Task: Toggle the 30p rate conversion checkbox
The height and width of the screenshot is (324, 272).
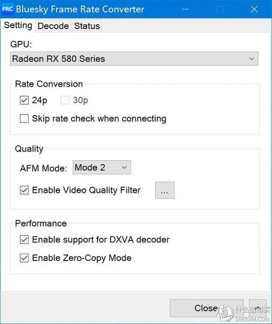Action: (x=65, y=100)
